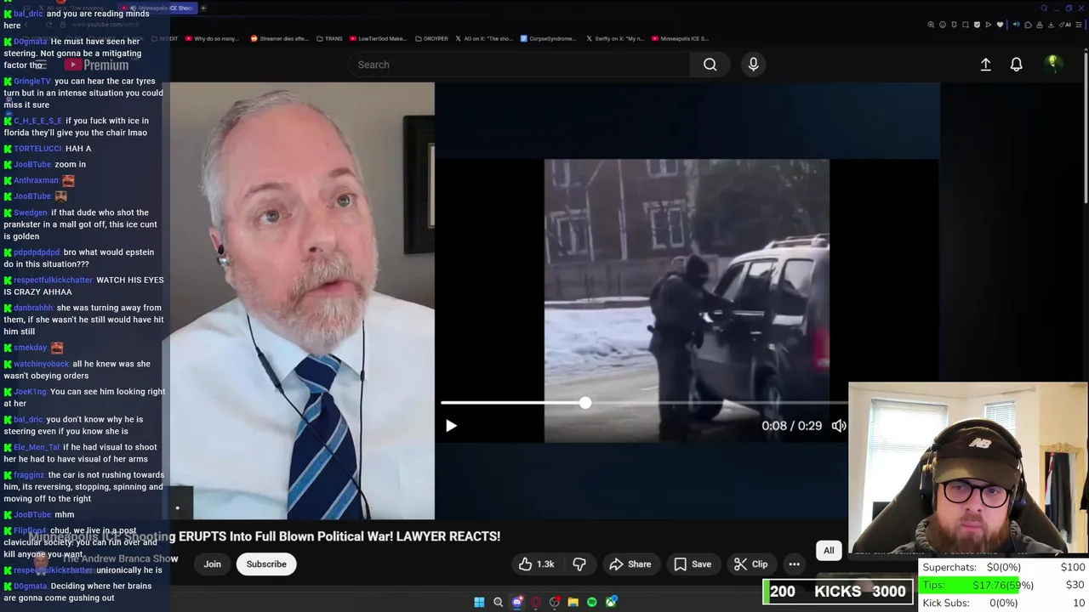1089x612 pixels.
Task: Open The Andrew Branca Show channel link
Action: pos(120,558)
